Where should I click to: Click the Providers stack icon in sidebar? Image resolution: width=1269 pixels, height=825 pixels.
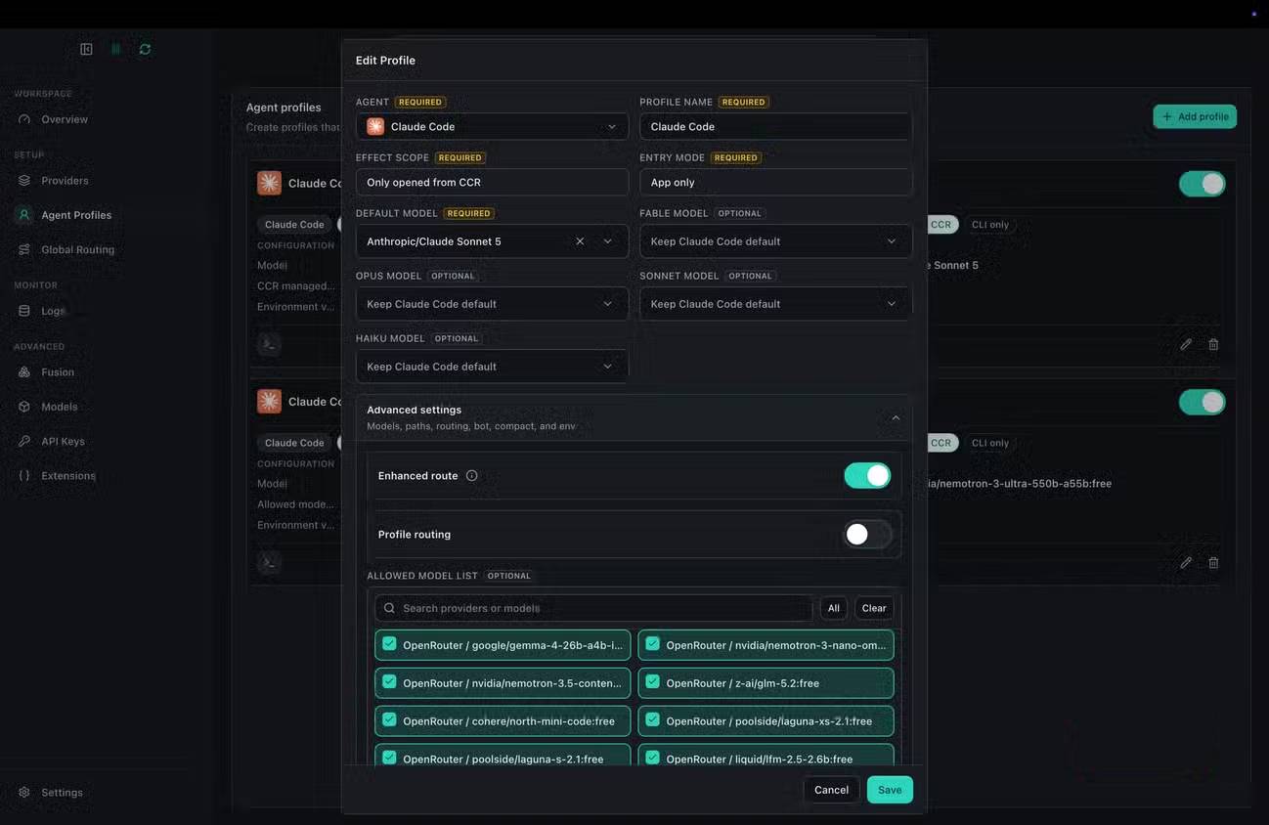click(24, 181)
